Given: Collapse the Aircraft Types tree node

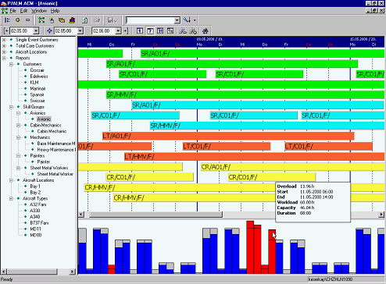Looking at the screenshot, I should pyautogui.click(x=11, y=198).
